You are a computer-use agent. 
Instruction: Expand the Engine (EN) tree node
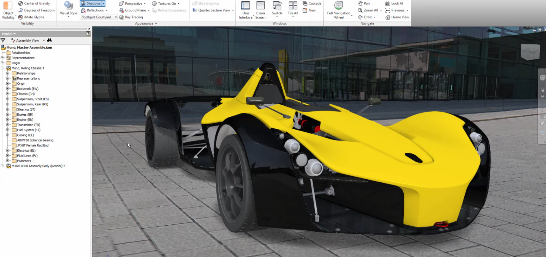click(x=8, y=119)
